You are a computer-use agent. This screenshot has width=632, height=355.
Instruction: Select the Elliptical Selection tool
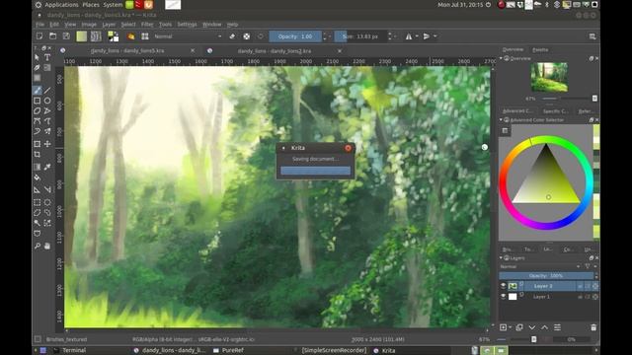click(47, 202)
